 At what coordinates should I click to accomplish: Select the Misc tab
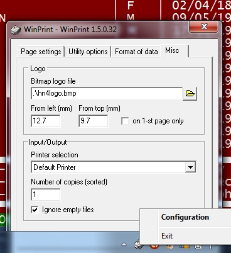[175, 50]
